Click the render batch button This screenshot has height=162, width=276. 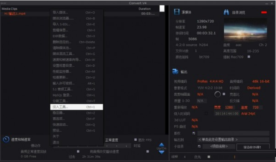253,147
